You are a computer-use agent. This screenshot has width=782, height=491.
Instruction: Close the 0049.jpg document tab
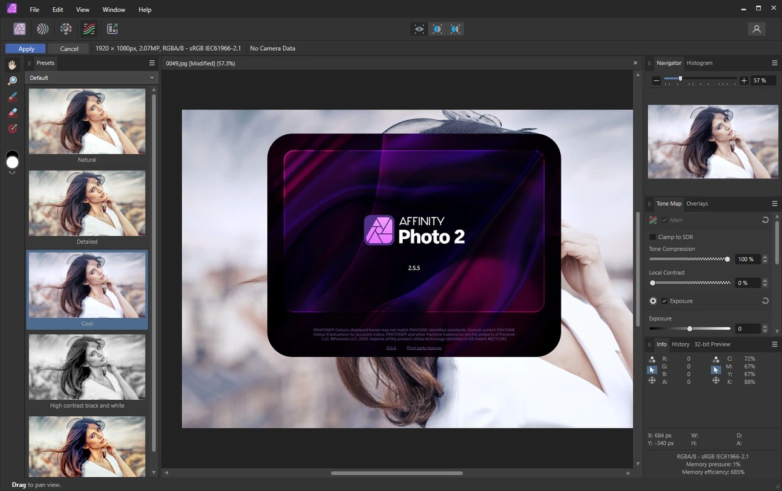(x=636, y=63)
